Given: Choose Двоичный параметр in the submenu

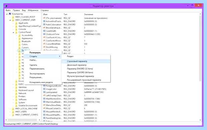Looking at the screenshot, I should tap(86, 65).
